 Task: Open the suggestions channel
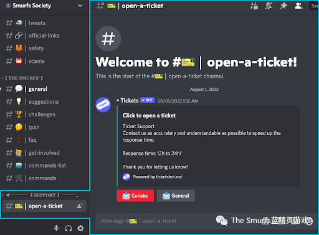click(44, 102)
